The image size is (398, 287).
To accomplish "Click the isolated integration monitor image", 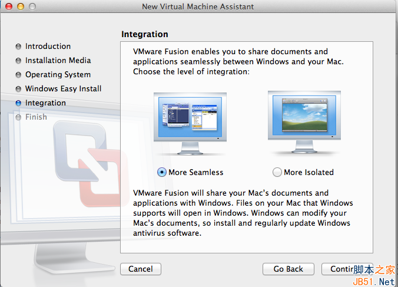I will pyautogui.click(x=304, y=122).
